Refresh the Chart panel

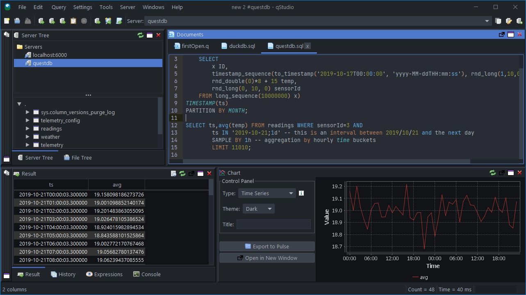[492, 173]
